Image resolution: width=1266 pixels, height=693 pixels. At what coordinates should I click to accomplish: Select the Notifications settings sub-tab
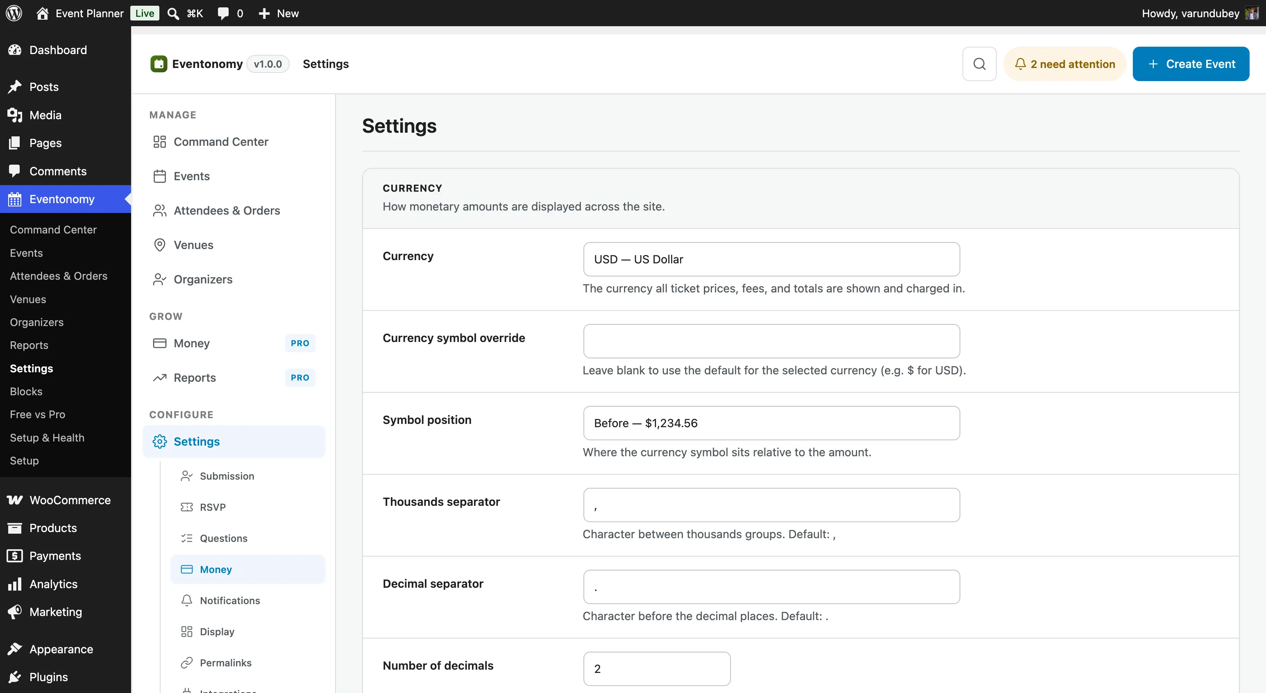point(248,600)
